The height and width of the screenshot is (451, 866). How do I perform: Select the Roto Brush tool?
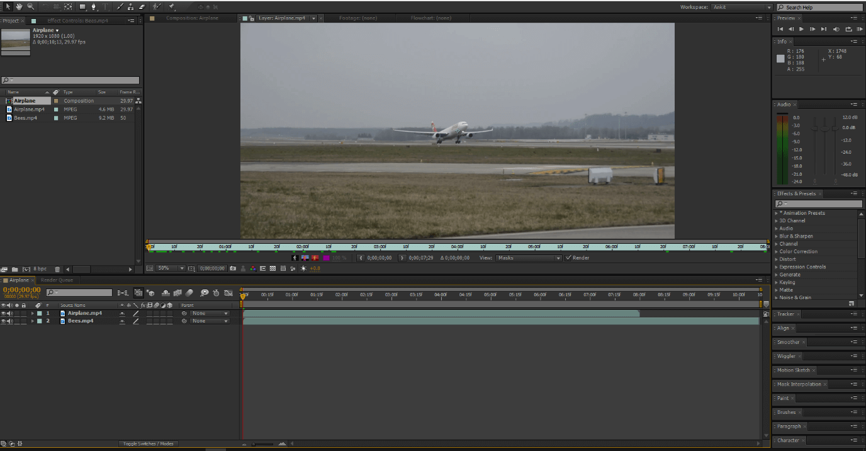pos(157,7)
